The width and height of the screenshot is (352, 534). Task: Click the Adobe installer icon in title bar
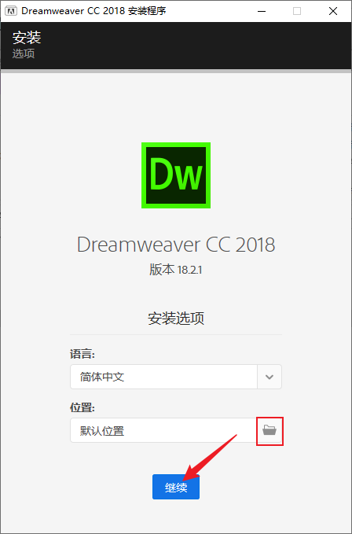point(11,11)
